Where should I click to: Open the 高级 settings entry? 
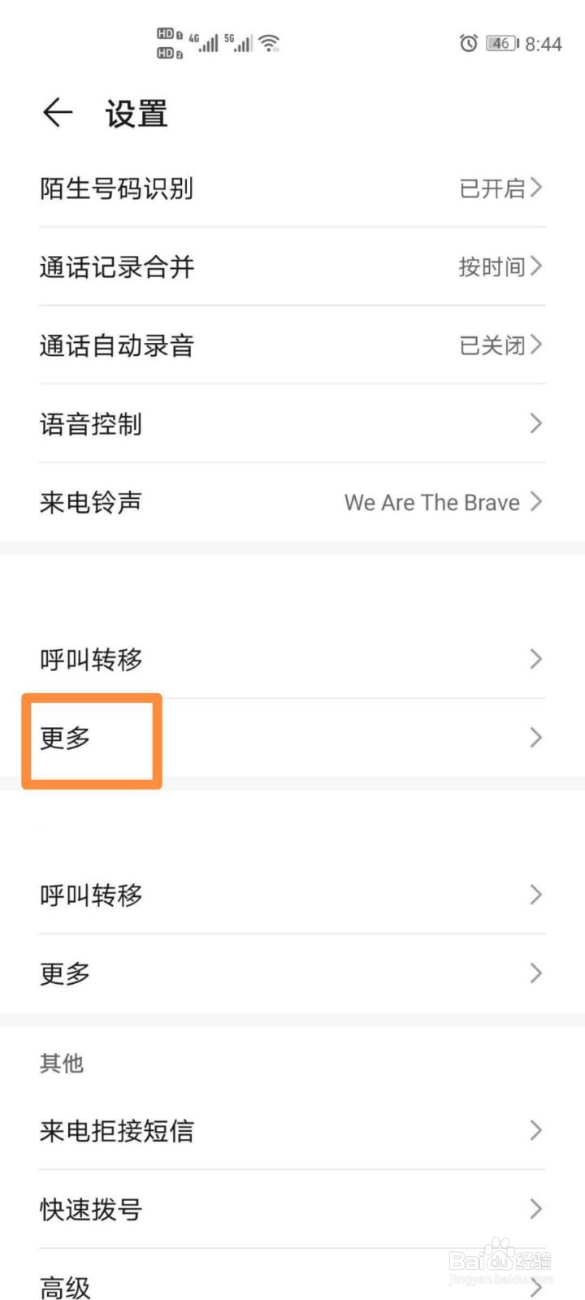coord(65,1287)
